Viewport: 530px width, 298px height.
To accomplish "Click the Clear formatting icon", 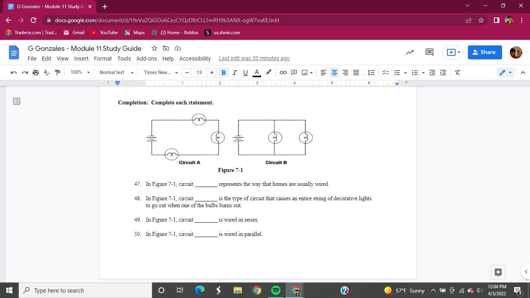I will coord(457,73).
